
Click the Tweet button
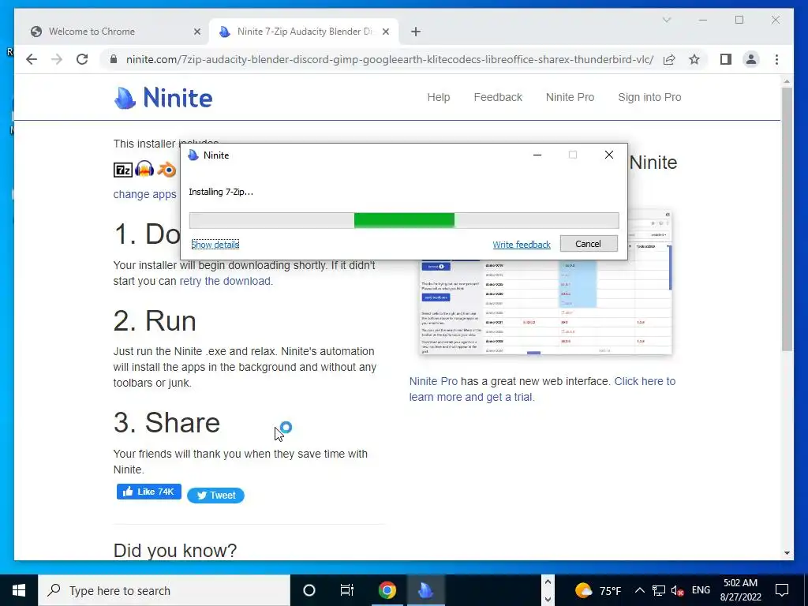(215, 496)
